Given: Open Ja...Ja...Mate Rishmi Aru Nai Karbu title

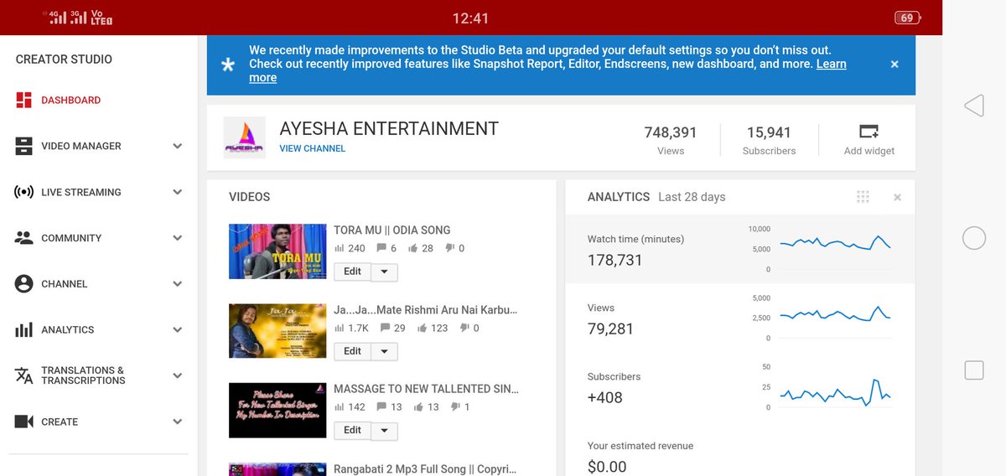Looking at the screenshot, I should coord(426,309).
